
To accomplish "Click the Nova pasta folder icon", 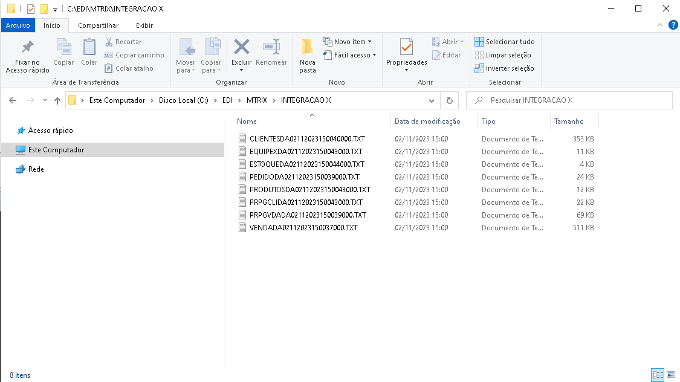I will [x=307, y=47].
